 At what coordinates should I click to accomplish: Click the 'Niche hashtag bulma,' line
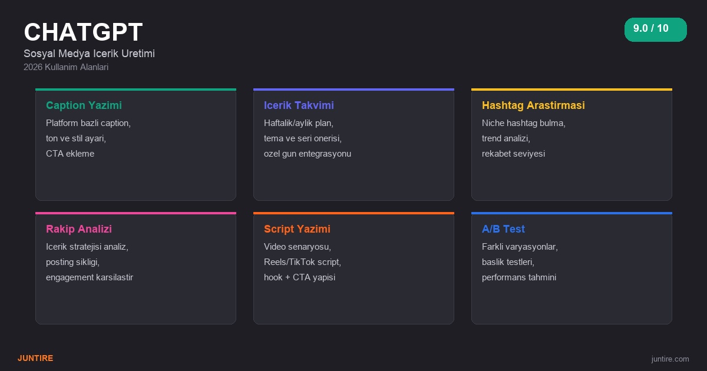pyautogui.click(x=524, y=123)
